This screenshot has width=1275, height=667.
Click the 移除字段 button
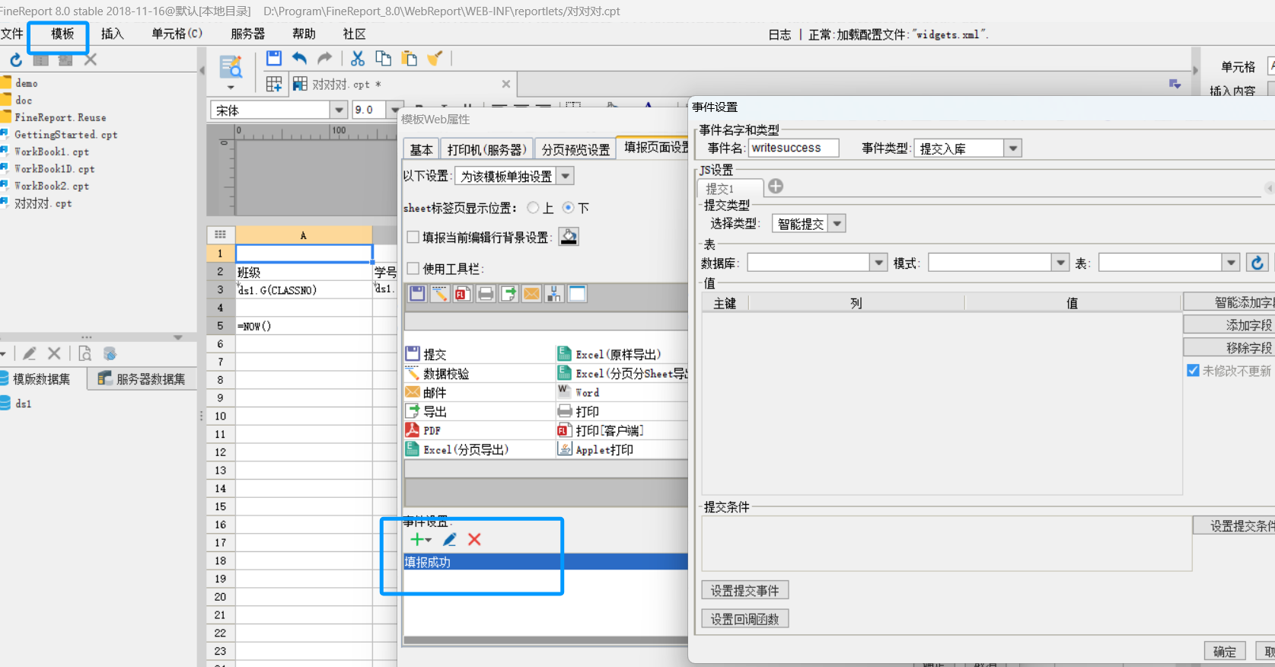pyautogui.click(x=1229, y=348)
